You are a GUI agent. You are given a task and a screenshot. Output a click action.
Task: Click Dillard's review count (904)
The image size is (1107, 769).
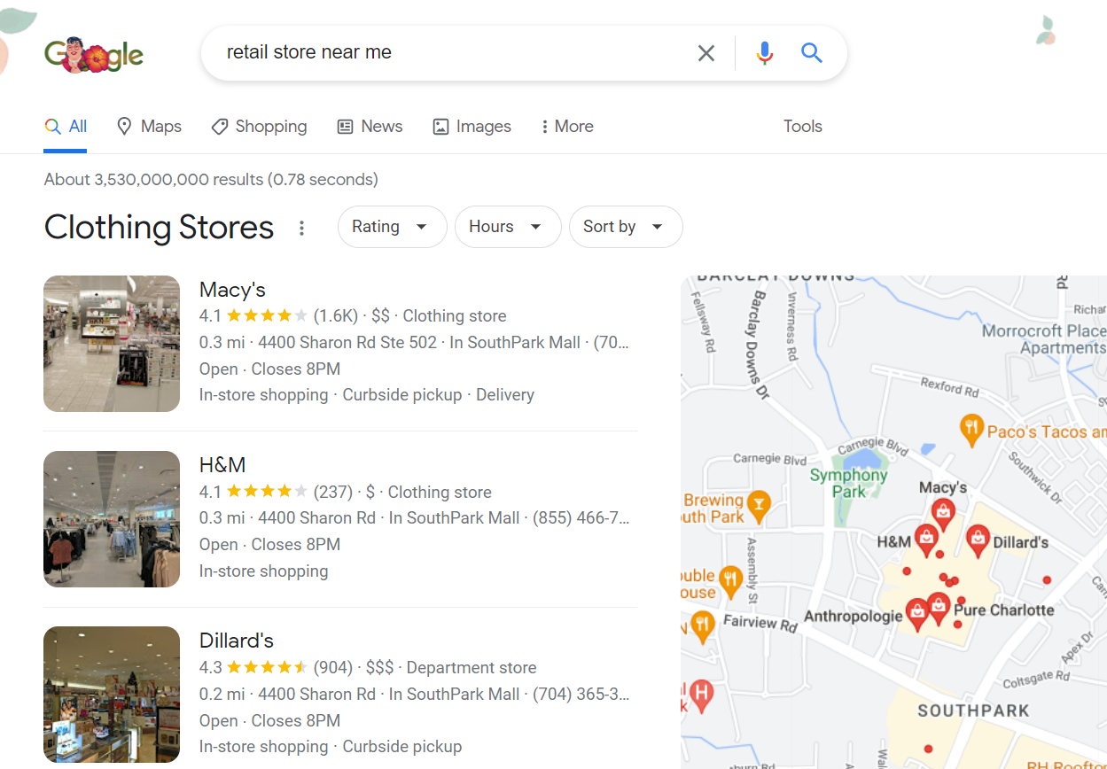(333, 667)
